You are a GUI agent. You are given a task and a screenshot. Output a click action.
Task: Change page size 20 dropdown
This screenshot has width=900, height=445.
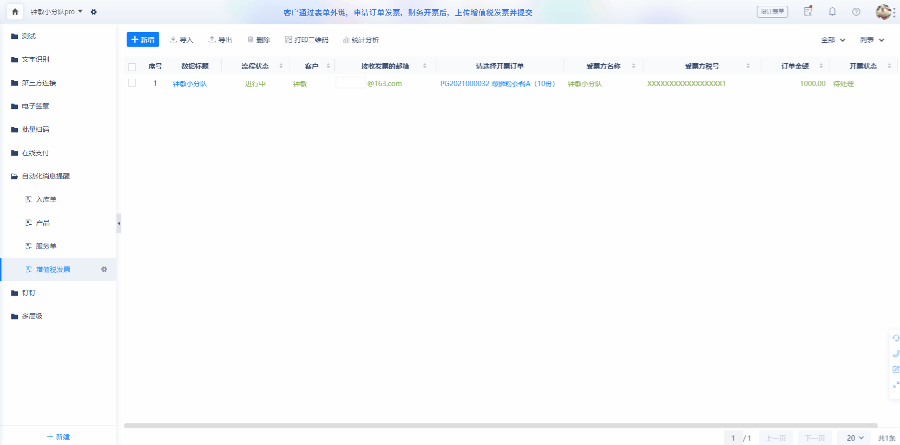coord(855,438)
